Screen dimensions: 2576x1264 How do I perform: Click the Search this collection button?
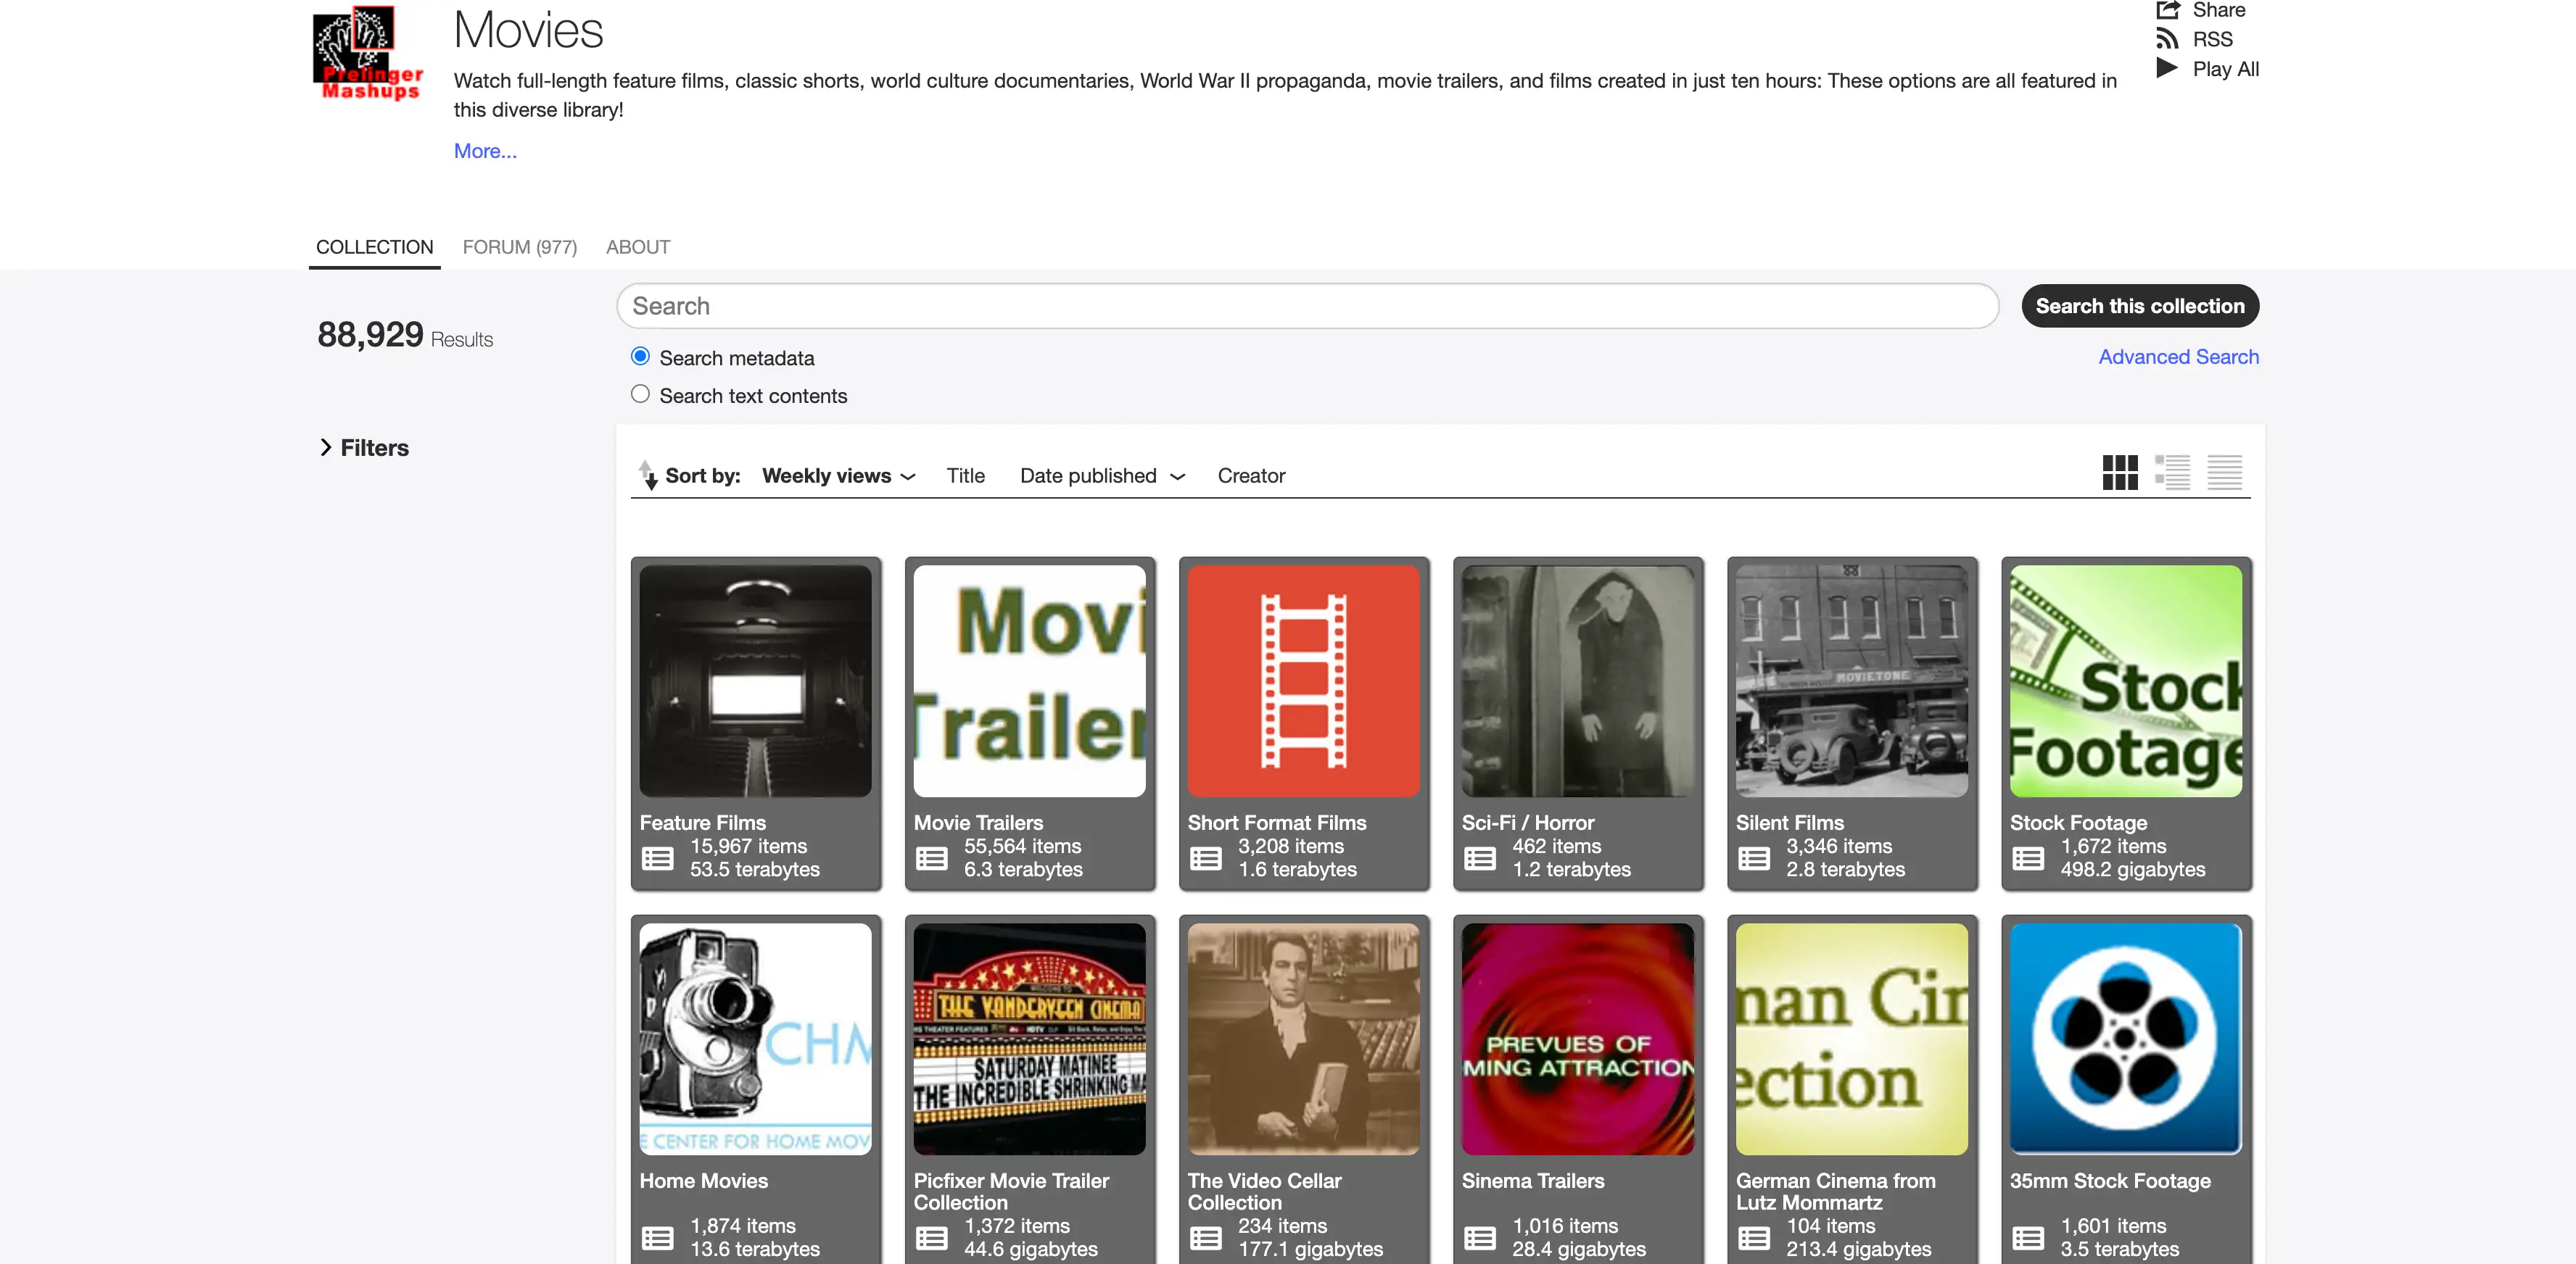tap(2139, 306)
